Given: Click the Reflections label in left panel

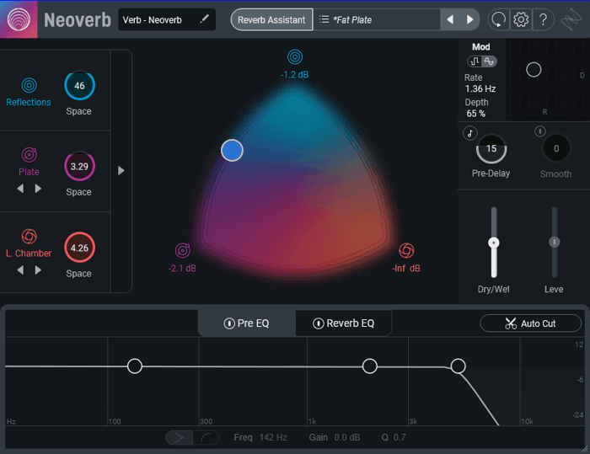Looking at the screenshot, I should click(x=29, y=102).
